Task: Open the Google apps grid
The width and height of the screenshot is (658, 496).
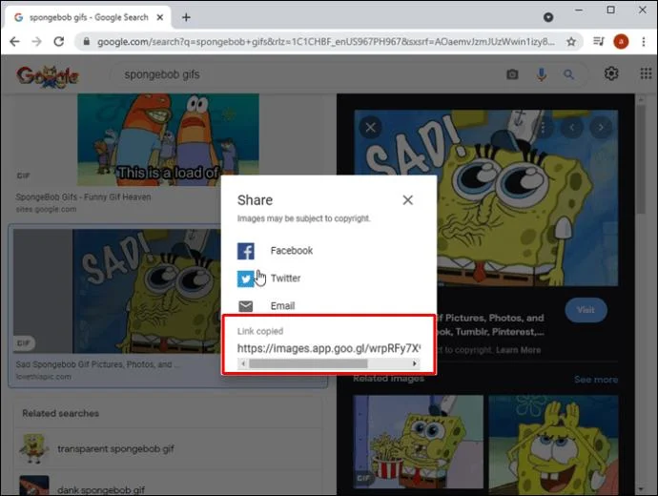Action: [x=646, y=73]
